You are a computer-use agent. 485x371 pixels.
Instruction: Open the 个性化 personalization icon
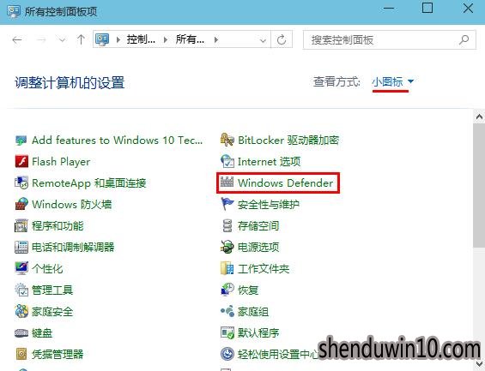tap(21, 268)
